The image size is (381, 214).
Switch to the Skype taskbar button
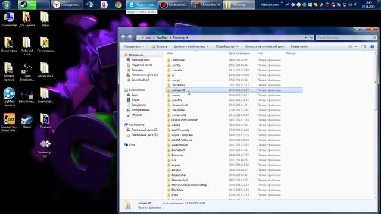pyautogui.click(x=142, y=5)
